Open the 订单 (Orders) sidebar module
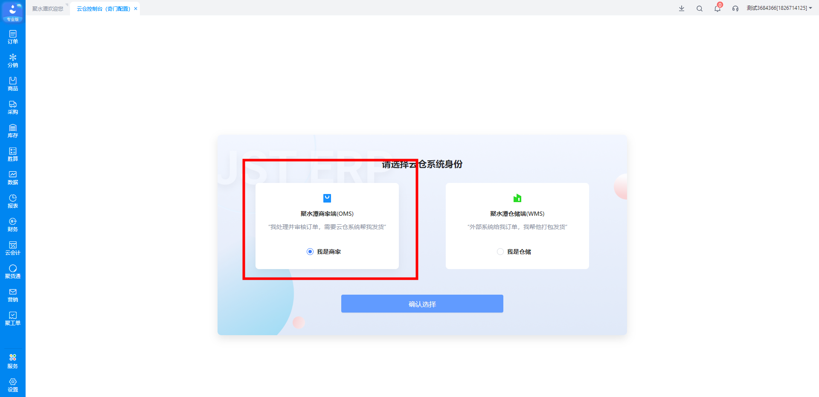 click(13, 37)
